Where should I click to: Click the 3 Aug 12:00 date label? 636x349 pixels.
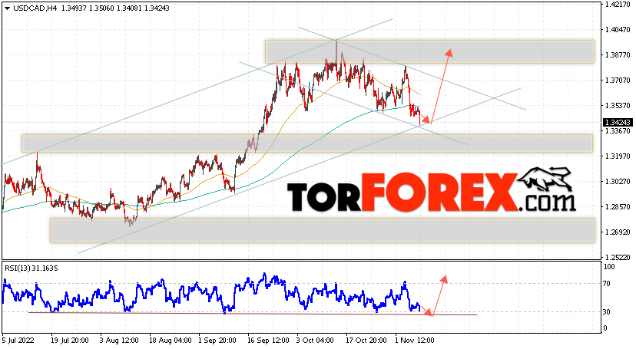(x=120, y=340)
